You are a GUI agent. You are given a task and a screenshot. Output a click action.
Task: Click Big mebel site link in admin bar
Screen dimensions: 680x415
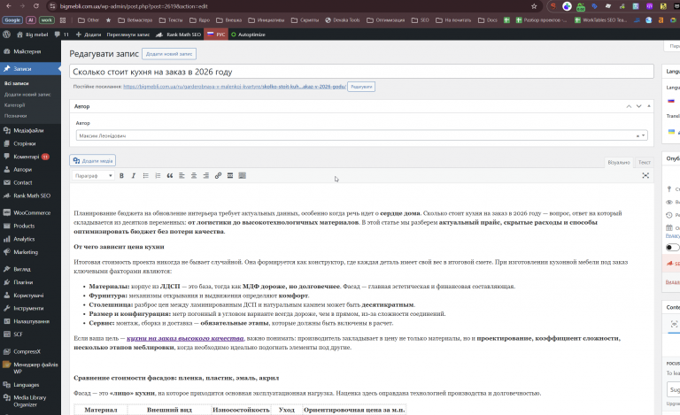[32, 35]
